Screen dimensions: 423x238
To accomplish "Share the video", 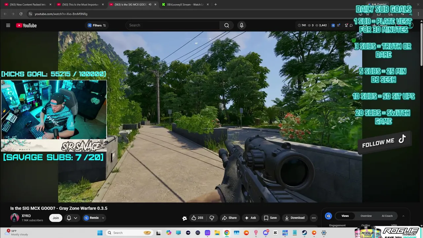I will pyautogui.click(x=229, y=218).
